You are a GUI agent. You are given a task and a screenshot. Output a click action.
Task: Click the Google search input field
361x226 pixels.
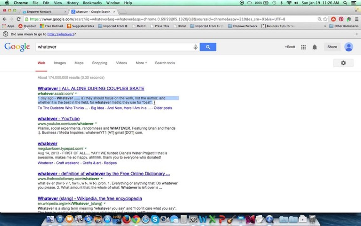pos(114,47)
